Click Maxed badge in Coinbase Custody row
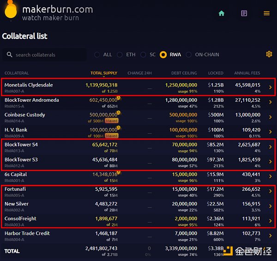Viewport: 277px width, 261px height. tap(112, 121)
